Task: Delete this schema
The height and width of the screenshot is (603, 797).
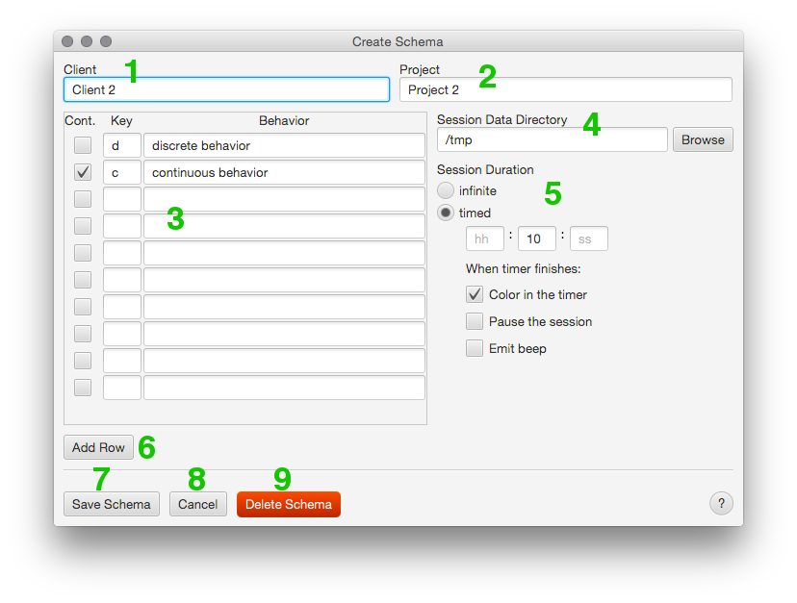Action: (x=288, y=503)
